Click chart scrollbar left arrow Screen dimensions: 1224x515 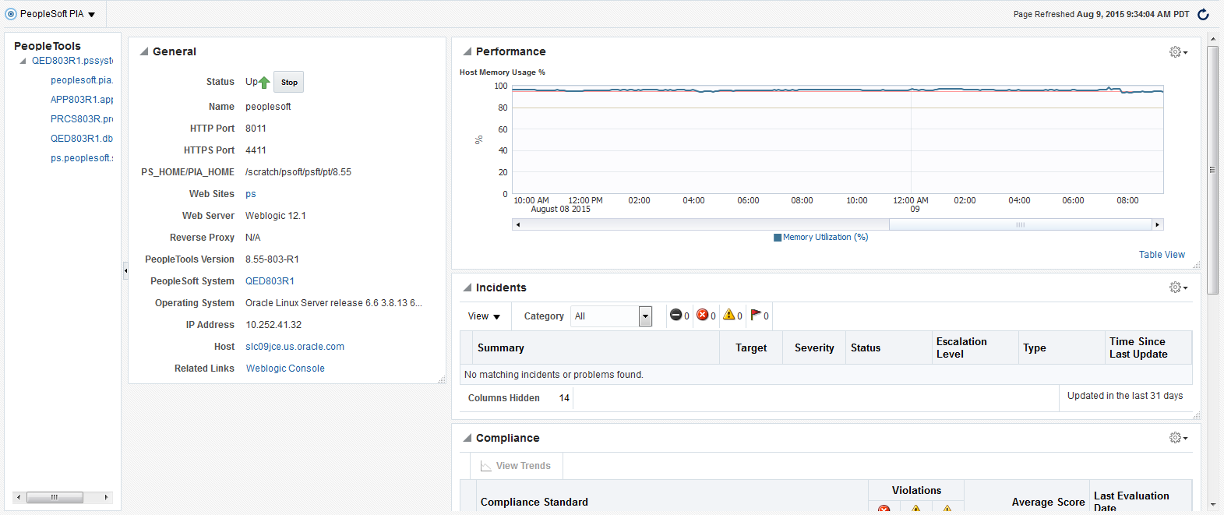(518, 224)
